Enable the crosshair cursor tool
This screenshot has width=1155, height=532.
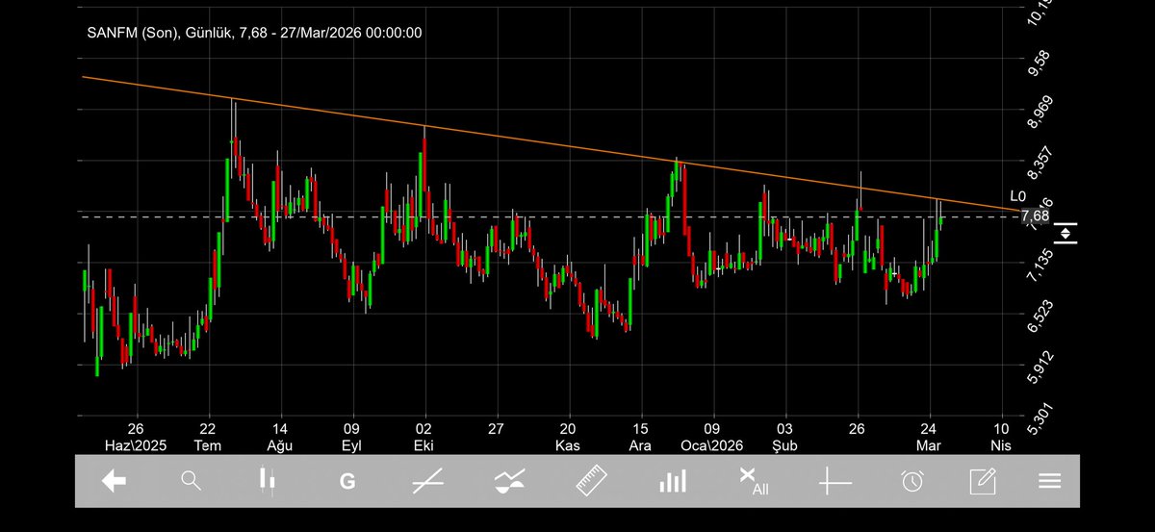pyautogui.click(x=834, y=482)
